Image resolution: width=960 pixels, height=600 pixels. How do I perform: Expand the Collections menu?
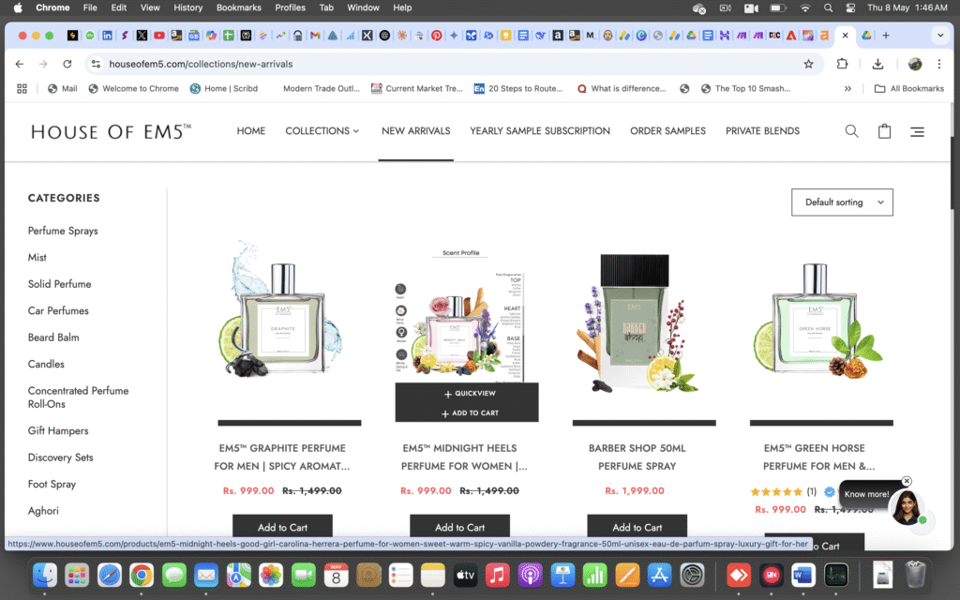pyautogui.click(x=322, y=131)
